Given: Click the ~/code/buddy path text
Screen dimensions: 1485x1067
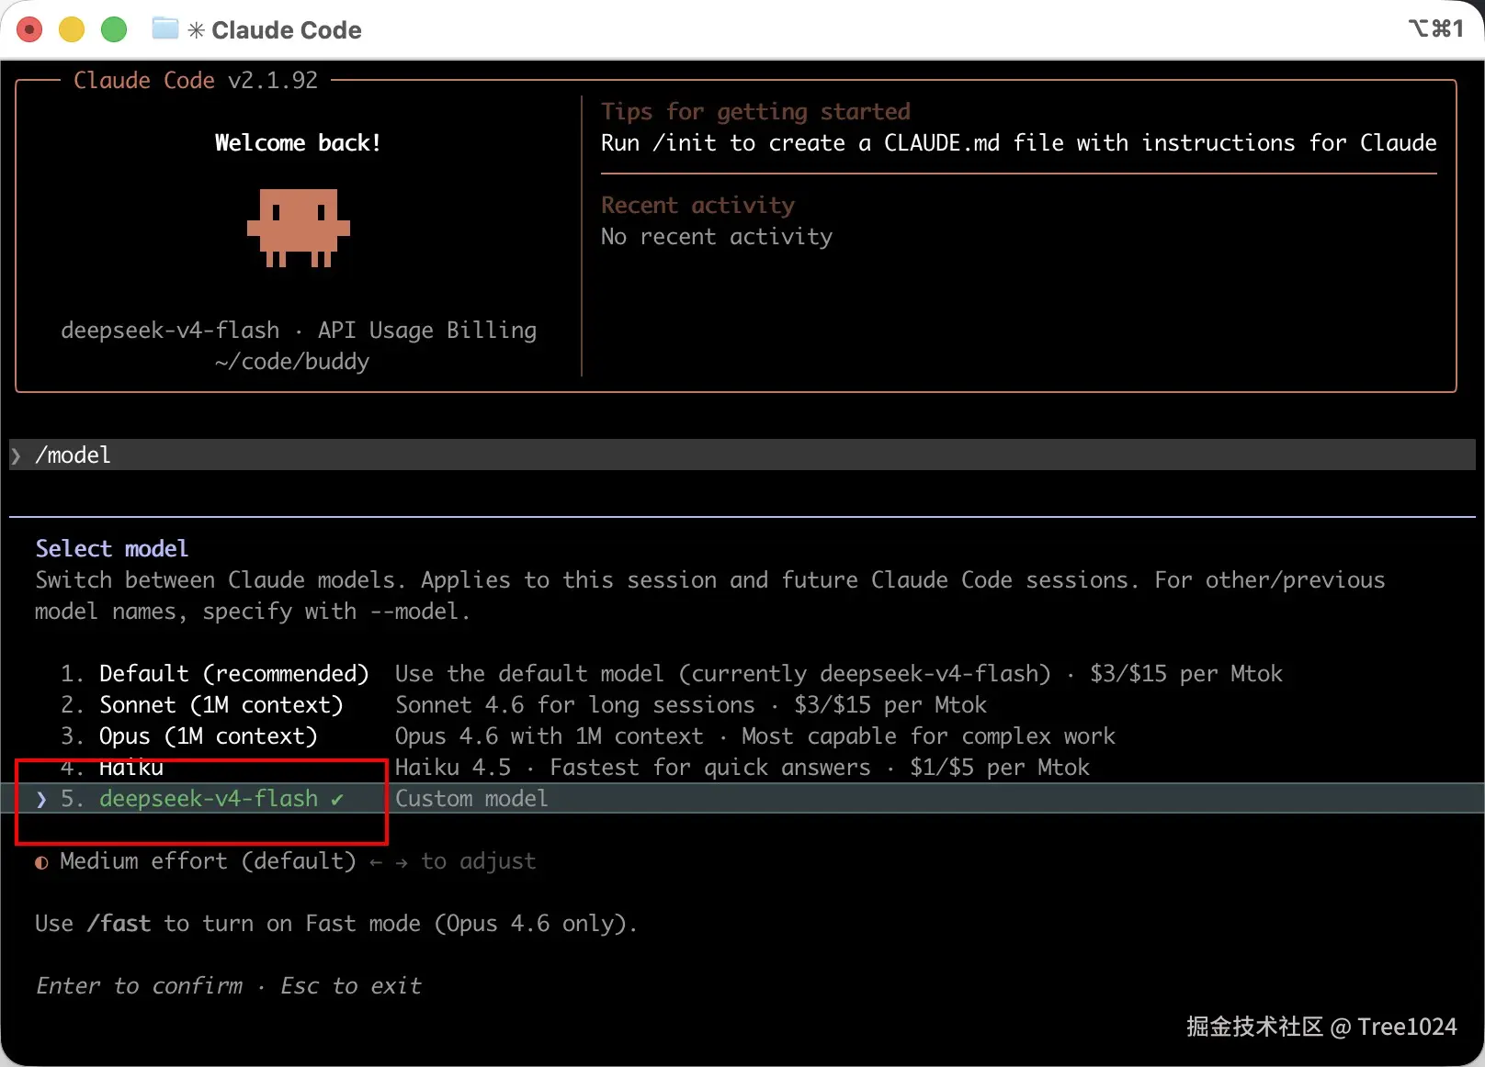Looking at the screenshot, I should point(292,362).
